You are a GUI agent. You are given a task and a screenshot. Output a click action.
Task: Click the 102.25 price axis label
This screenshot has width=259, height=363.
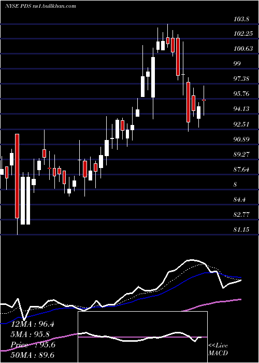pyautogui.click(x=243, y=34)
